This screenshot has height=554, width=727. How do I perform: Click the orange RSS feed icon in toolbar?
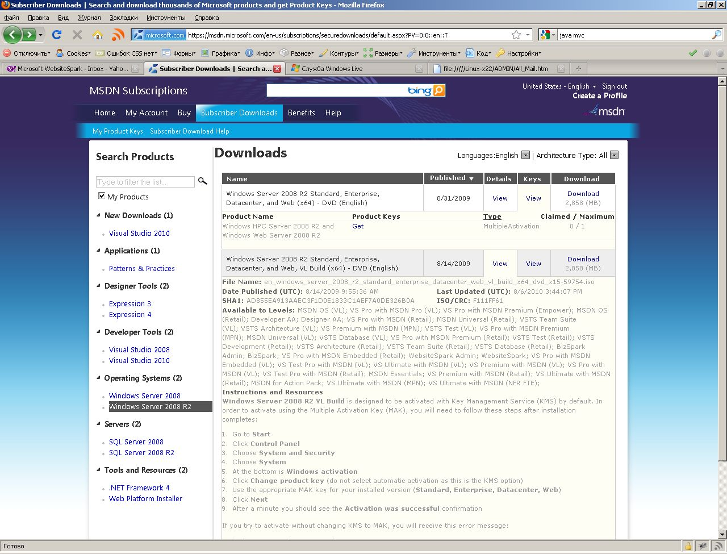tap(118, 35)
